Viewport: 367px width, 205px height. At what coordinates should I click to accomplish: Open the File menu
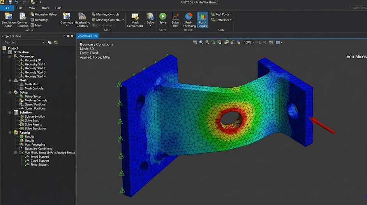click(x=7, y=8)
